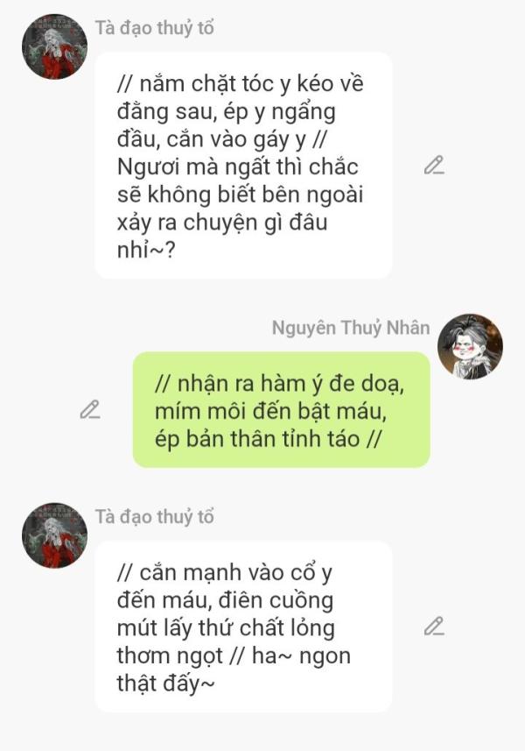
Task: Click the line 'đằng sau, ép y ngẩng'
Action: click(x=226, y=111)
